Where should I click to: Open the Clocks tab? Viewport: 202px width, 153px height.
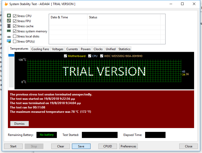click(x=98, y=49)
